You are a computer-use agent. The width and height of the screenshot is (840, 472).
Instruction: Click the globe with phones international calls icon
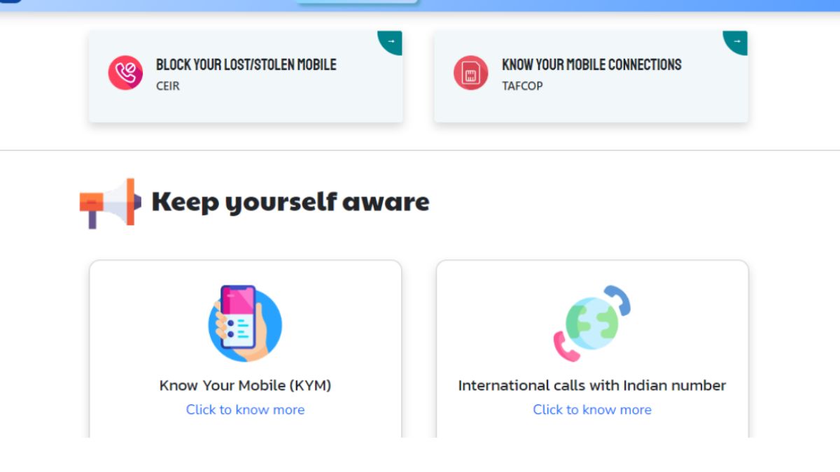pos(592,323)
